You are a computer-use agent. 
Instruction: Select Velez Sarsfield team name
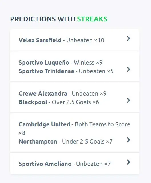coord(40,40)
